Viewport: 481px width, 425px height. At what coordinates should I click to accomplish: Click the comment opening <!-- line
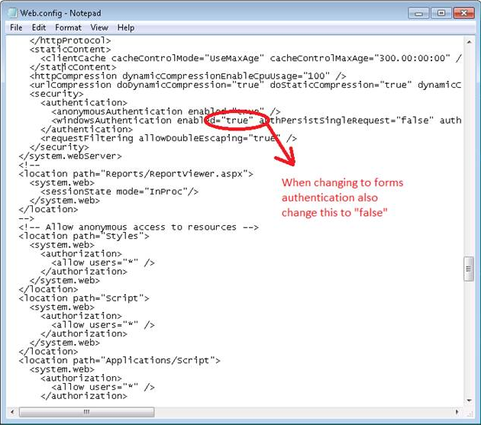[29, 165]
